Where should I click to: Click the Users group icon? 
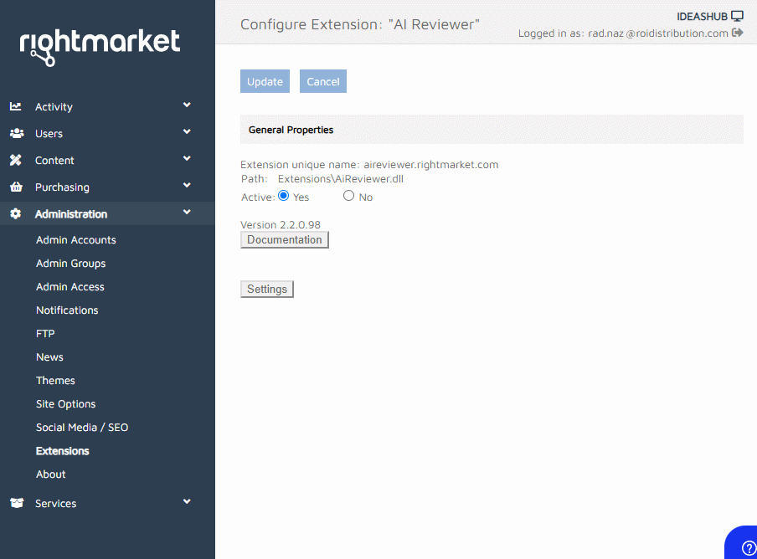click(x=16, y=133)
